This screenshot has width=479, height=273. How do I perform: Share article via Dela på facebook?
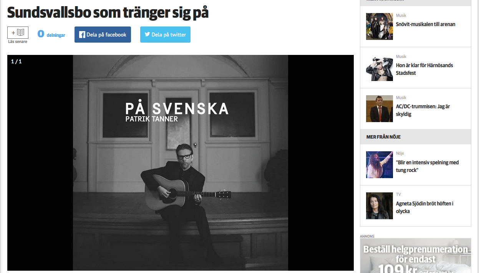click(103, 35)
